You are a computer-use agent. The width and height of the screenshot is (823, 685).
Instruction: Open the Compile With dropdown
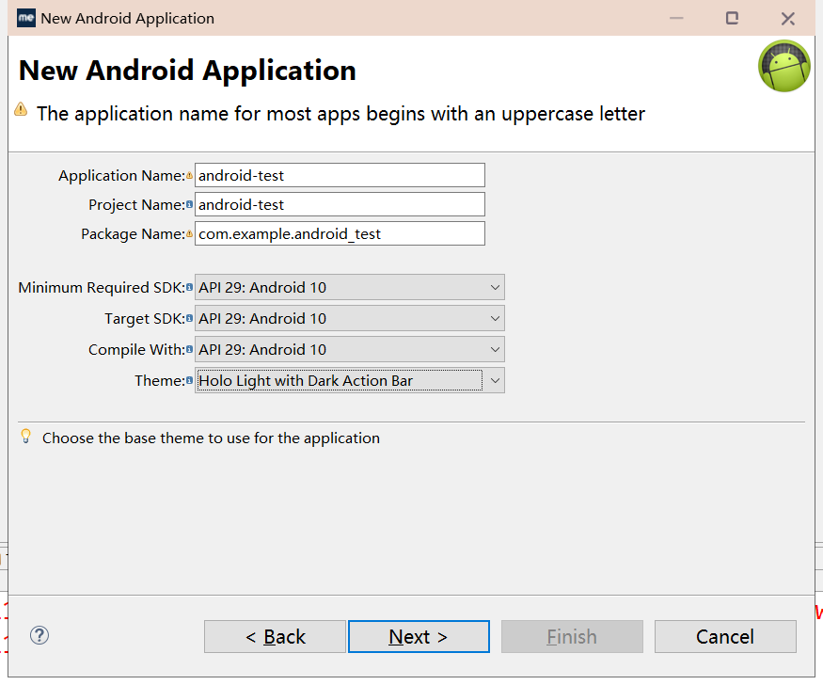point(496,349)
